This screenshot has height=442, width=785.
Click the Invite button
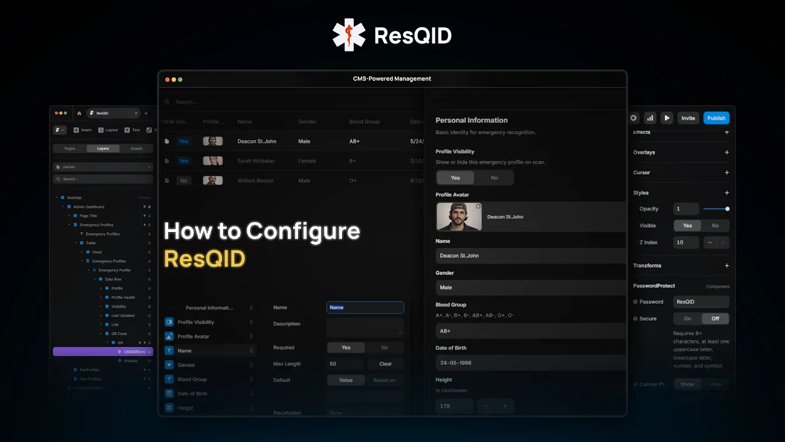coord(688,118)
